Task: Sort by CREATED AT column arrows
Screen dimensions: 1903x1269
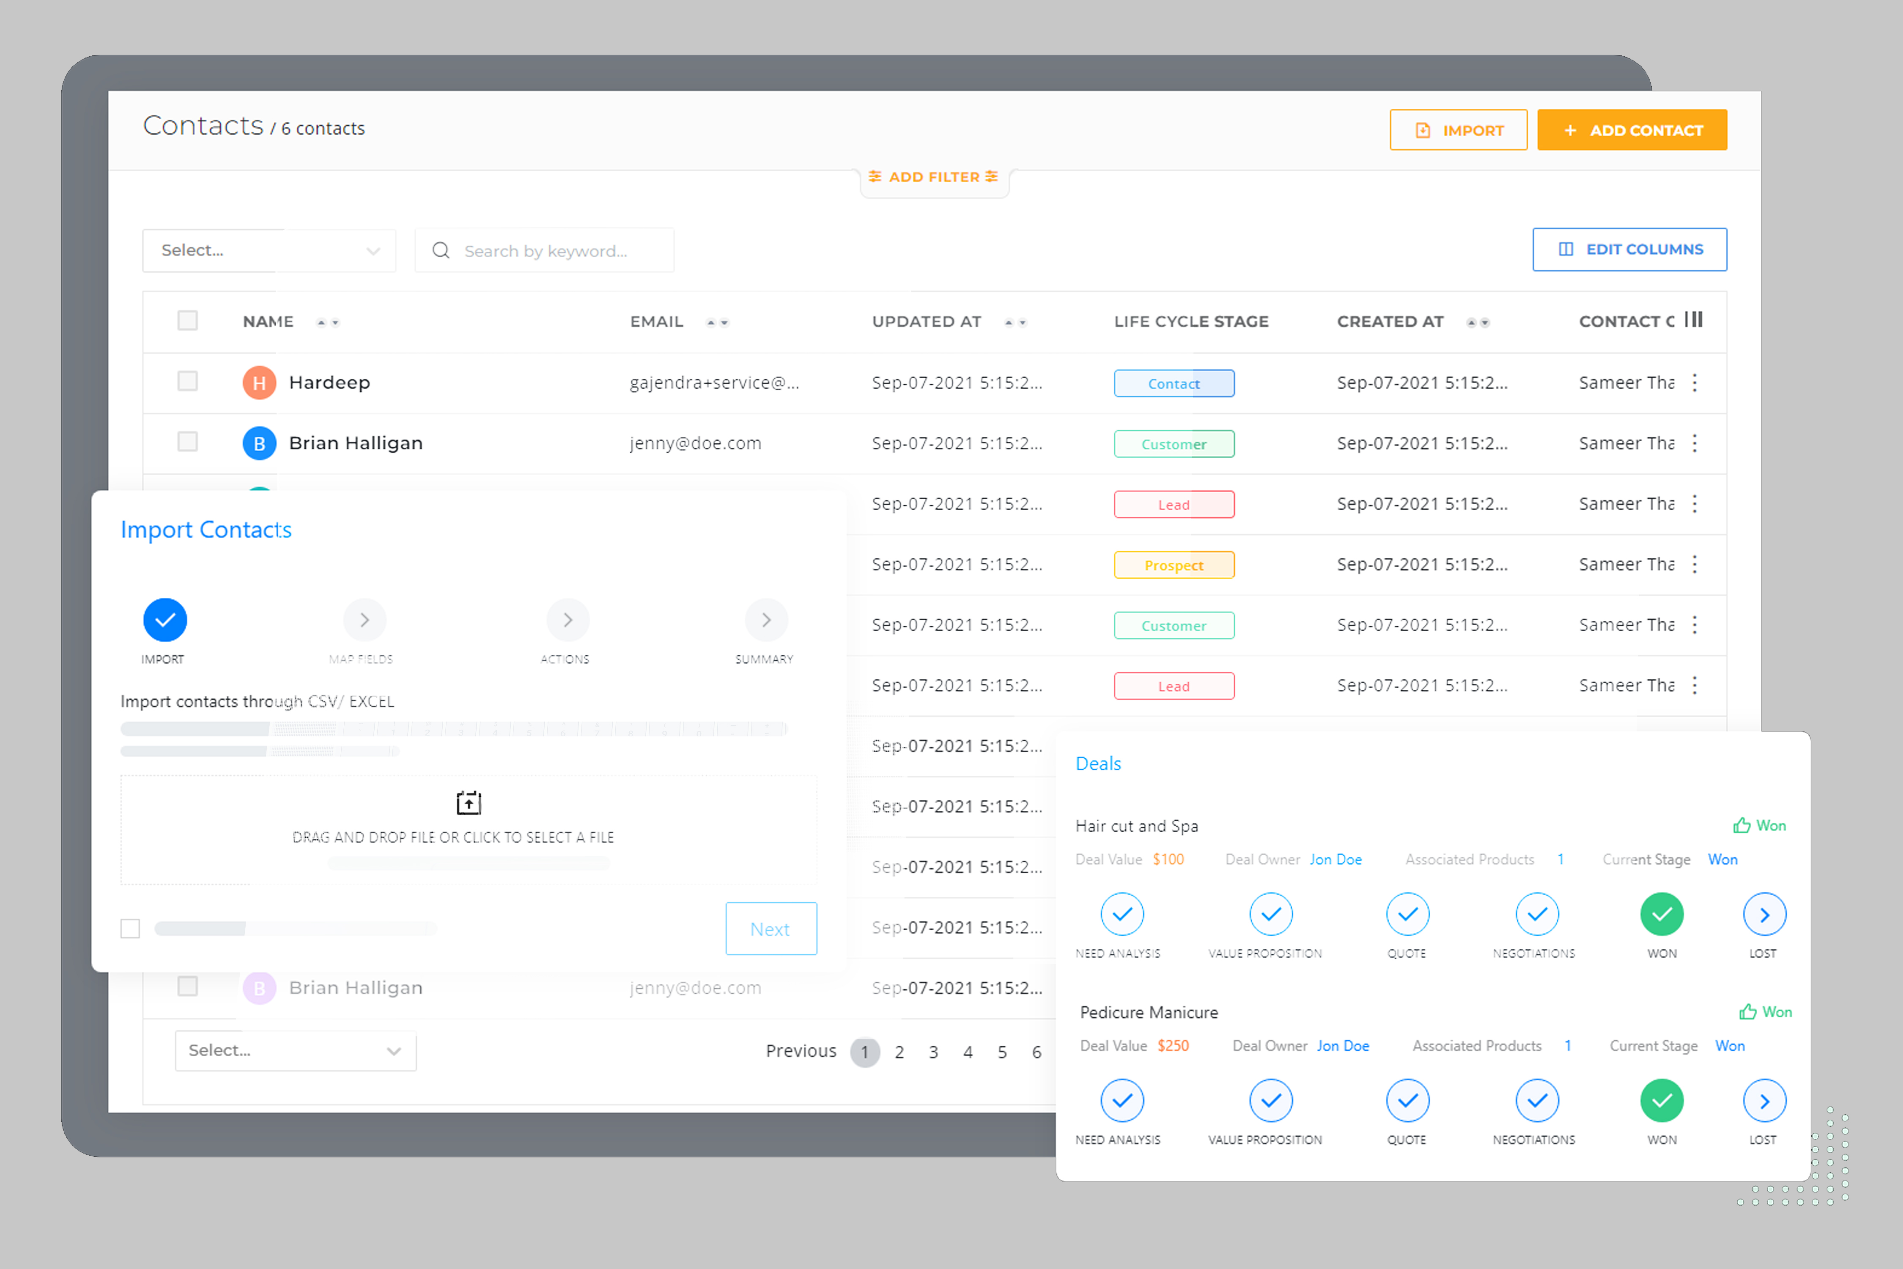Action: point(1478,322)
